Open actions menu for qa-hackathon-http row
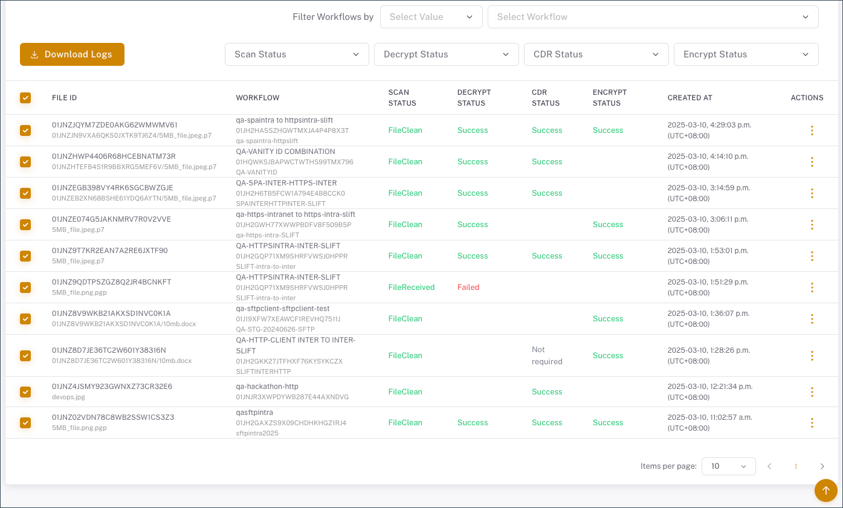The width and height of the screenshot is (843, 508). click(x=812, y=392)
